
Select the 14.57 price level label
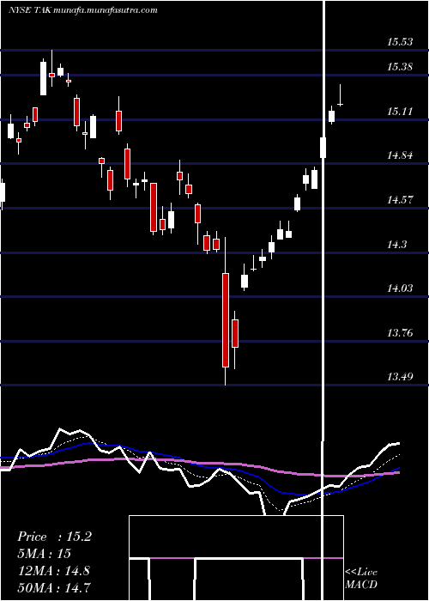coord(400,200)
